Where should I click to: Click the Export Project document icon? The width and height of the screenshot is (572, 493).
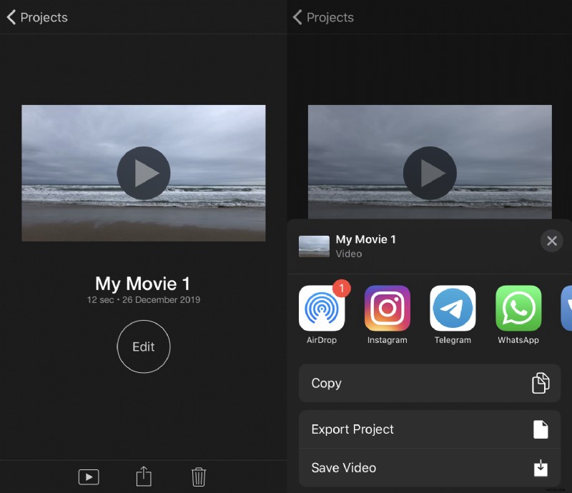point(541,429)
